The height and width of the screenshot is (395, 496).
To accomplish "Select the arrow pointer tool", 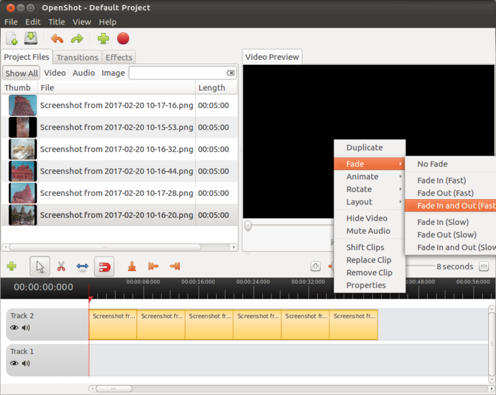I will 40,266.
